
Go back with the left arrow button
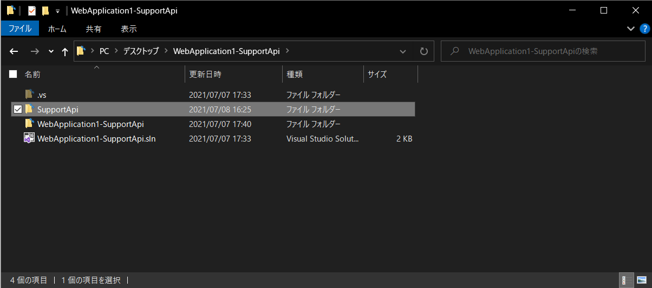point(14,51)
